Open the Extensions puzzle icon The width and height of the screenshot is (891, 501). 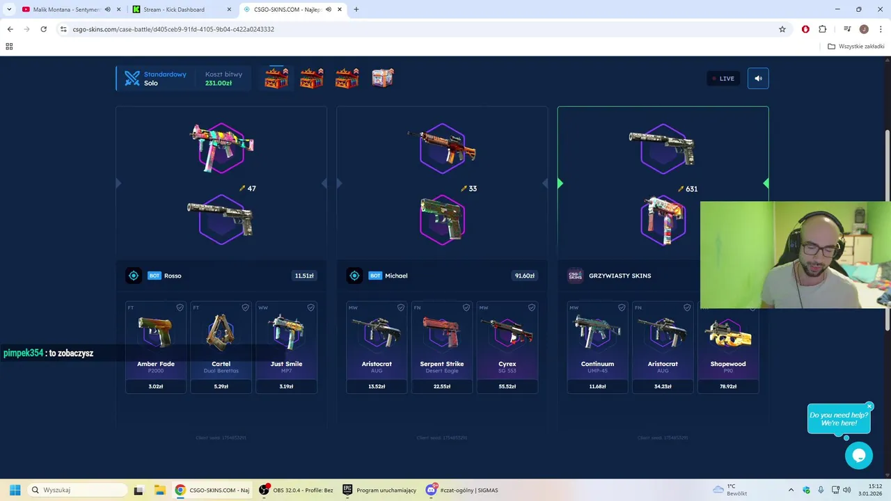(823, 29)
